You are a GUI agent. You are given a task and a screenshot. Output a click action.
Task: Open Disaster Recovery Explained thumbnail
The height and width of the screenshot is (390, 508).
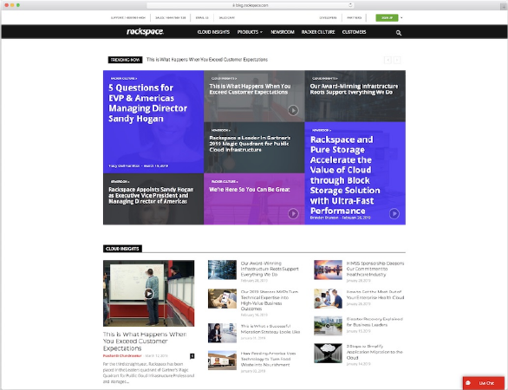click(x=328, y=326)
